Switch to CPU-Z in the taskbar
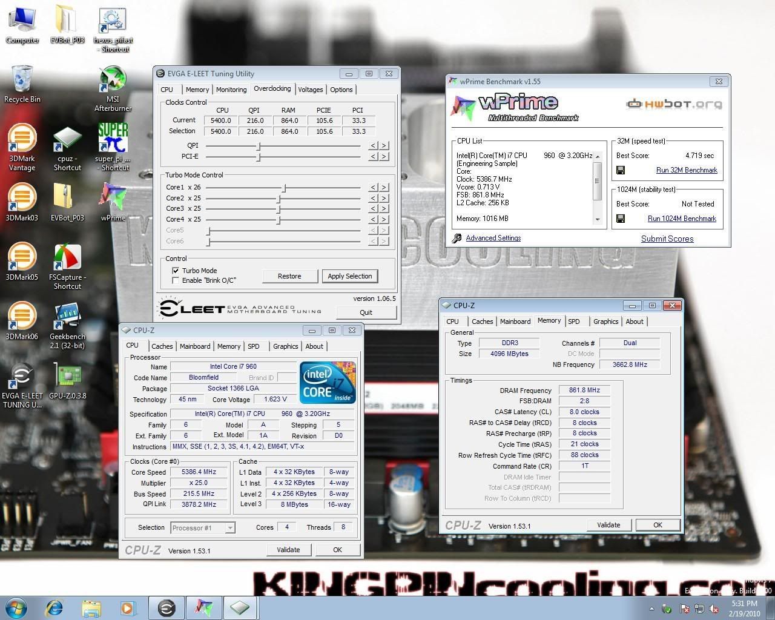The height and width of the screenshot is (620, 775). (240, 607)
